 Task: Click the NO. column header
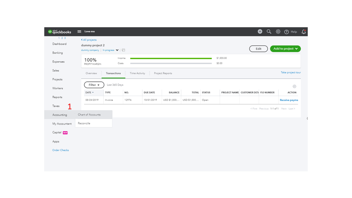(126, 93)
